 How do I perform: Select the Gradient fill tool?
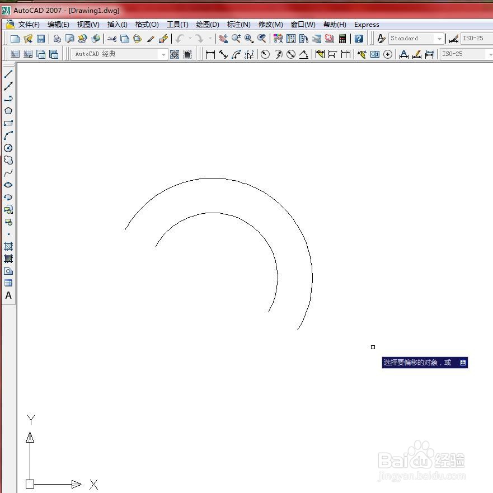point(8,259)
